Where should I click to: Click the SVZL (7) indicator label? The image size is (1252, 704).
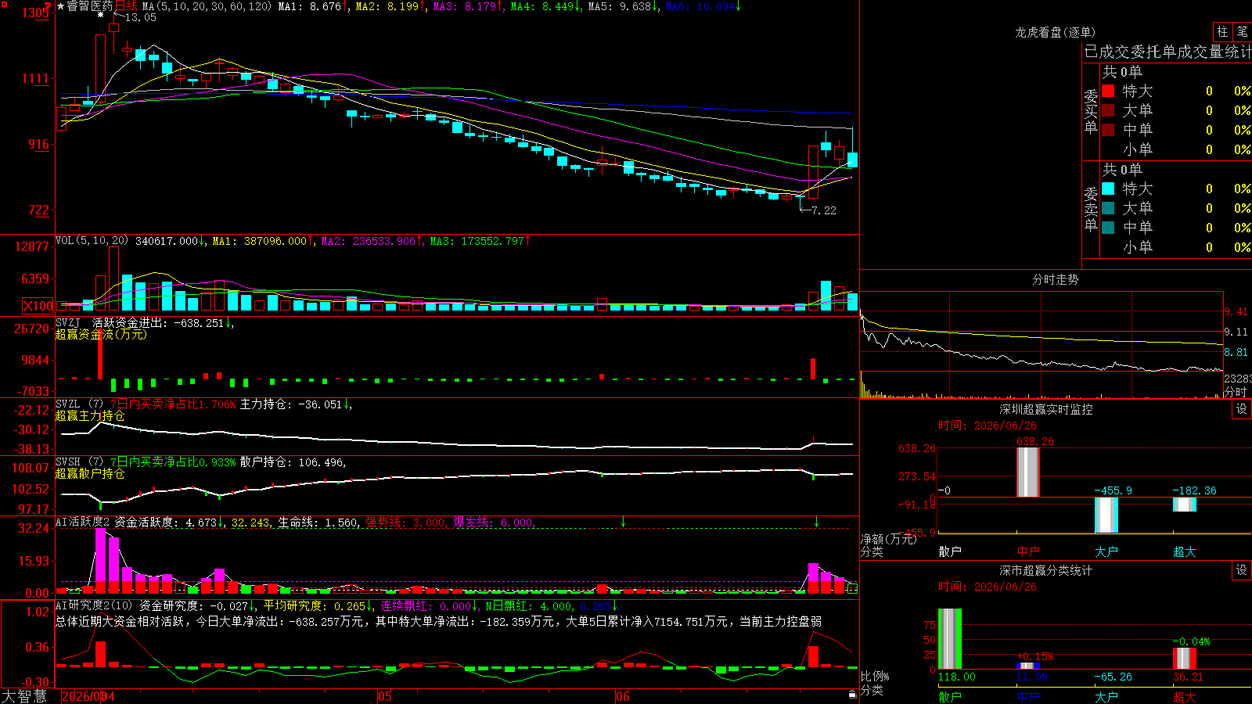[79, 404]
